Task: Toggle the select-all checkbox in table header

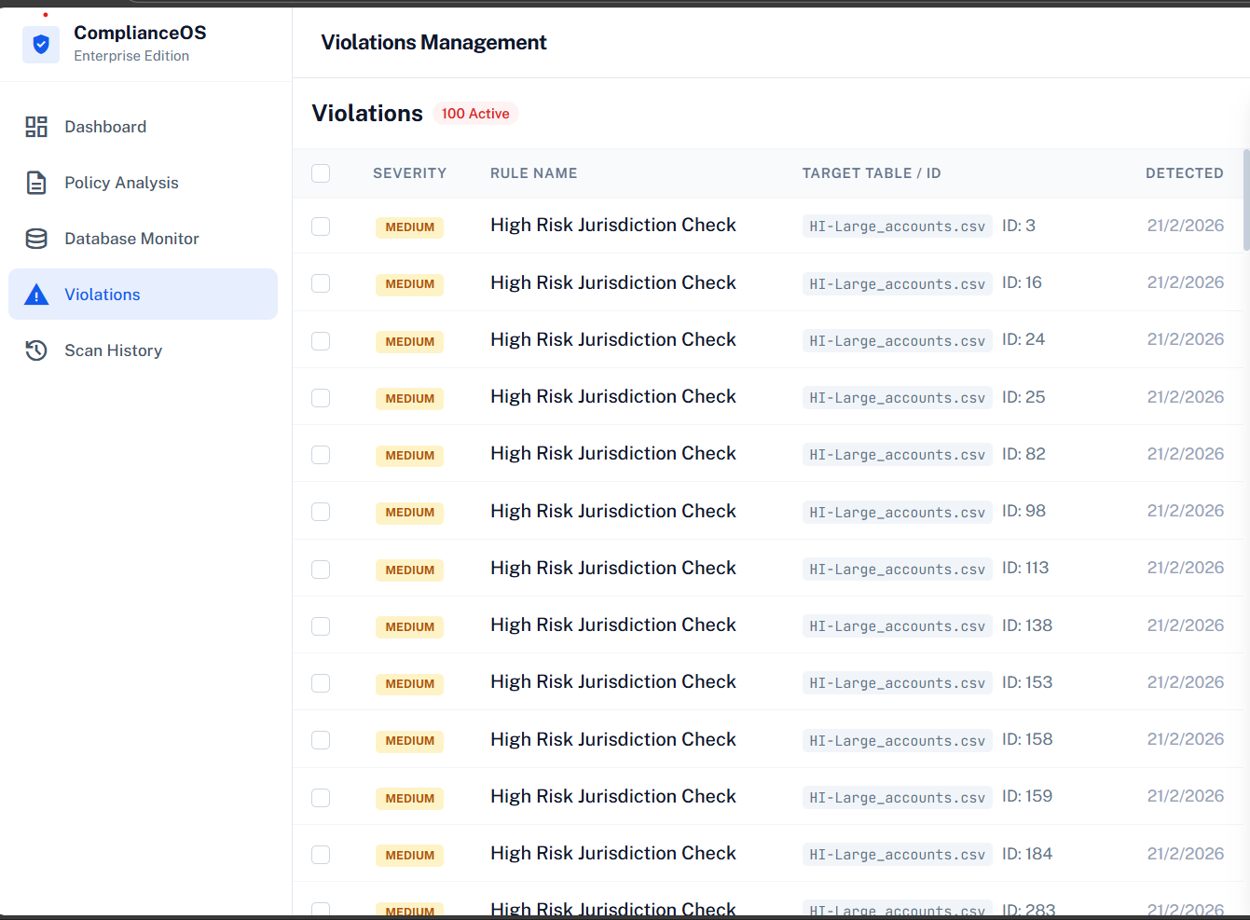Action: 321,173
